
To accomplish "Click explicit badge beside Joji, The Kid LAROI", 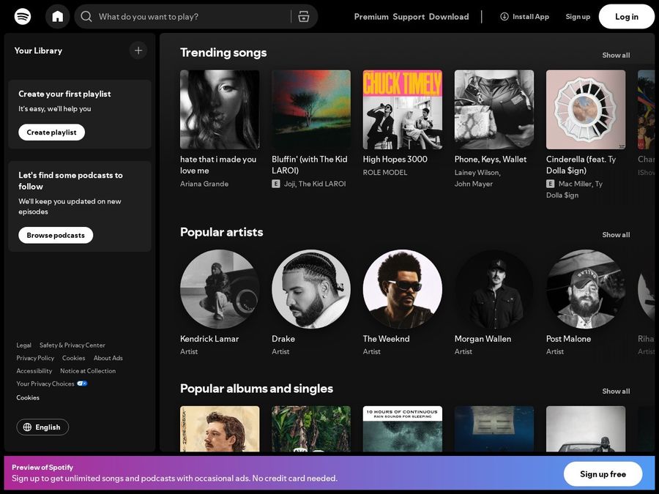I will pyautogui.click(x=276, y=184).
